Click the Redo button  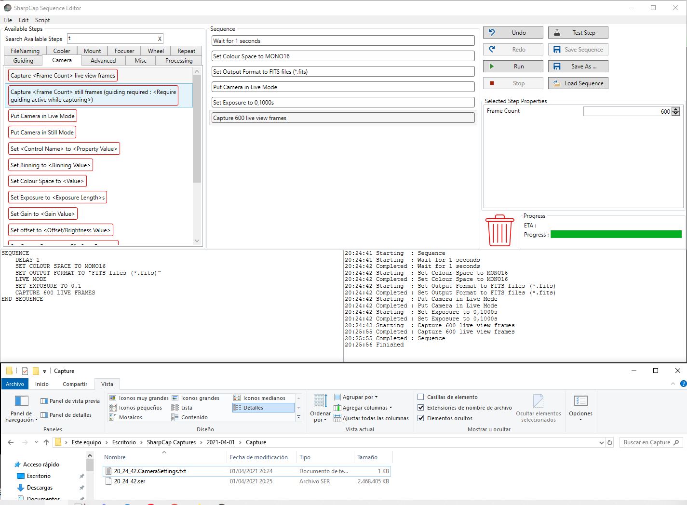click(513, 50)
